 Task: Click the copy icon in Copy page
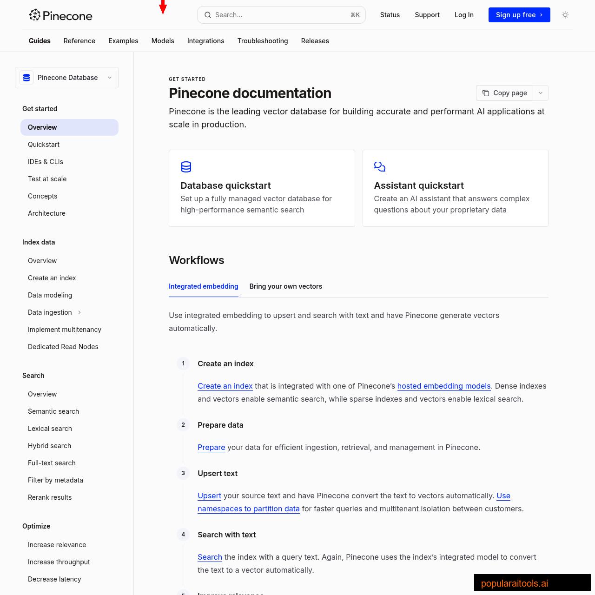(x=486, y=93)
